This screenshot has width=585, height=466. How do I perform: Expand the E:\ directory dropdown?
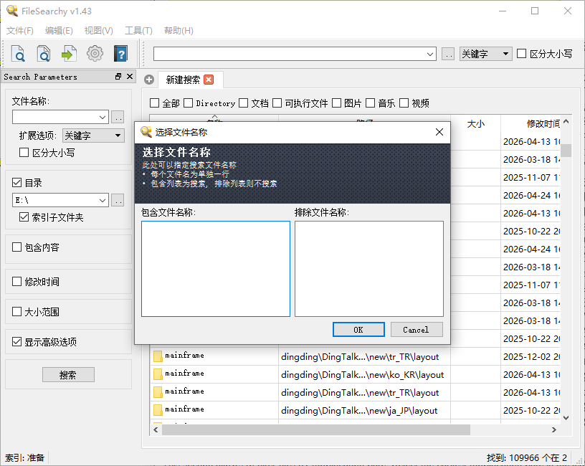coord(103,200)
